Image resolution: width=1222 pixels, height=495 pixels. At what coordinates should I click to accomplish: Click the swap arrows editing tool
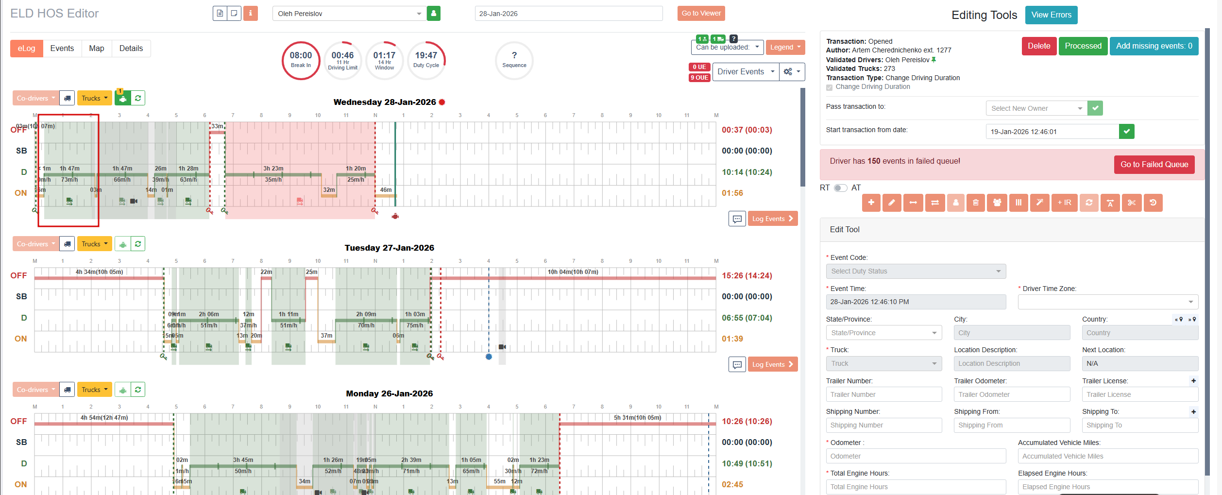(x=935, y=203)
